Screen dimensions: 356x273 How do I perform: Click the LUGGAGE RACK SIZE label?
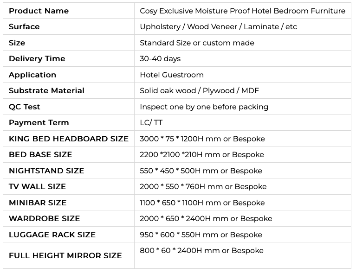pyautogui.click(x=52, y=235)
